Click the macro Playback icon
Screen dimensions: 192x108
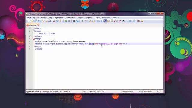[x=127, y=21]
